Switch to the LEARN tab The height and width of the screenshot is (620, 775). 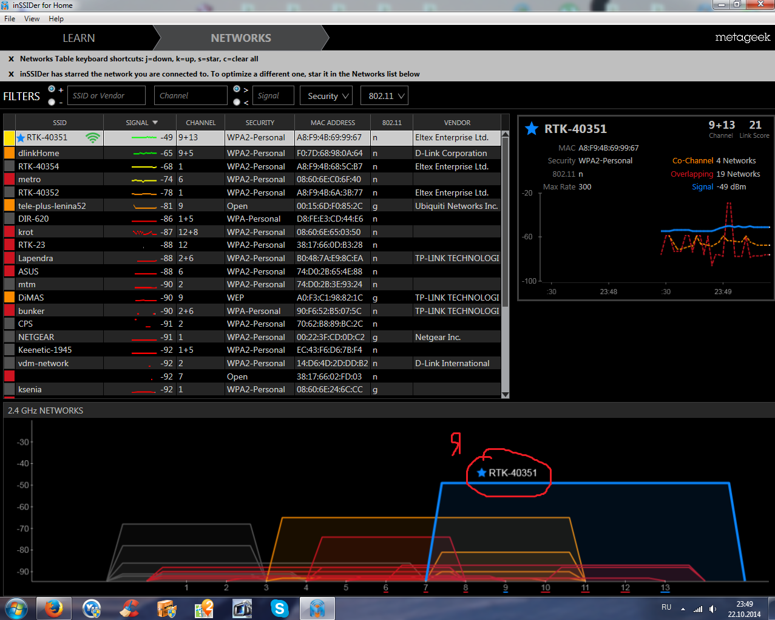pos(79,38)
